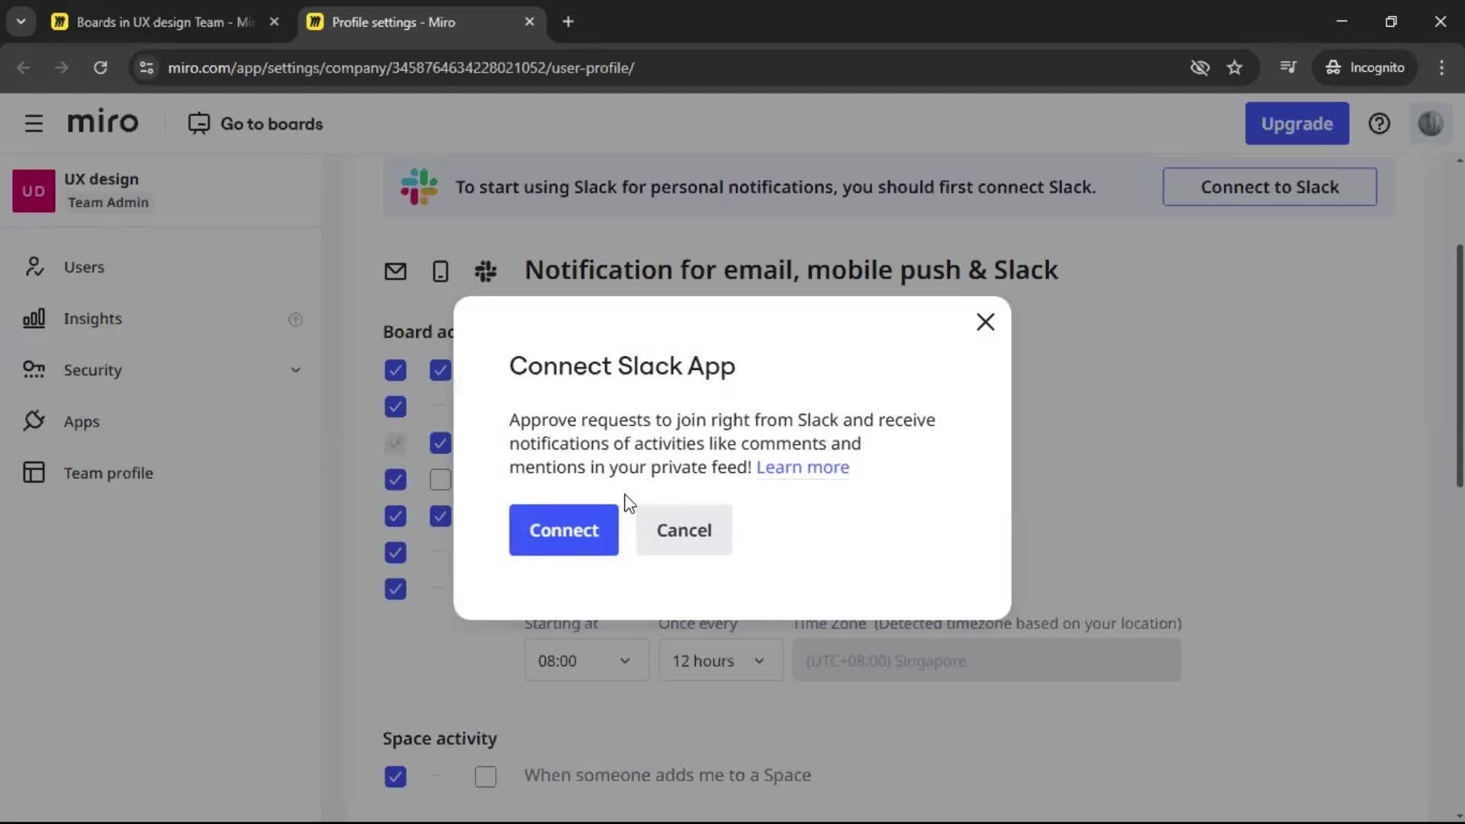
Task: Open the user avatar menu
Action: [1430, 124]
